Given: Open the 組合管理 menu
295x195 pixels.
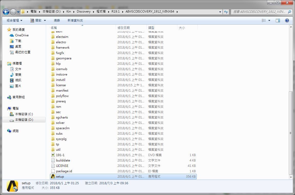Looking at the screenshot, I should (15, 20).
